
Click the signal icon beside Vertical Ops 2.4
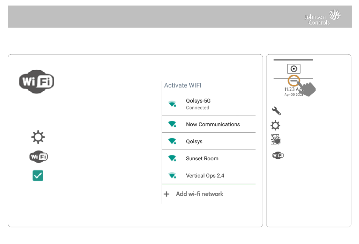tap(172, 175)
